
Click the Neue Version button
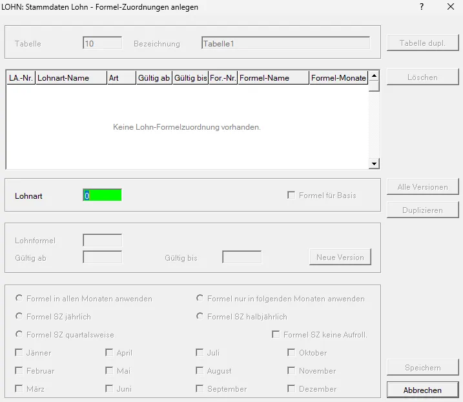coord(340,257)
